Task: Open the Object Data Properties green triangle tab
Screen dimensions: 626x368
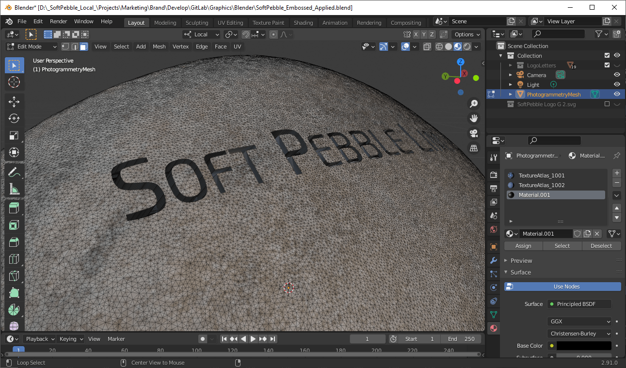Action: point(493,315)
